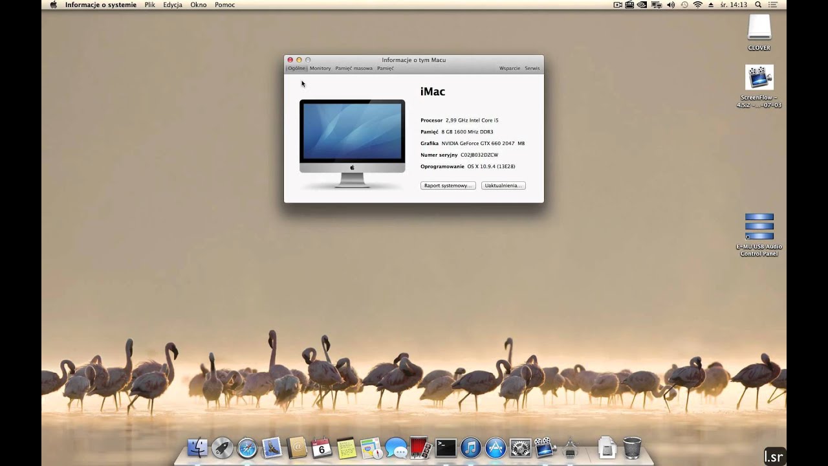The height and width of the screenshot is (466, 828).
Task: Open Mail stamp icon in dock
Action: click(x=272, y=447)
